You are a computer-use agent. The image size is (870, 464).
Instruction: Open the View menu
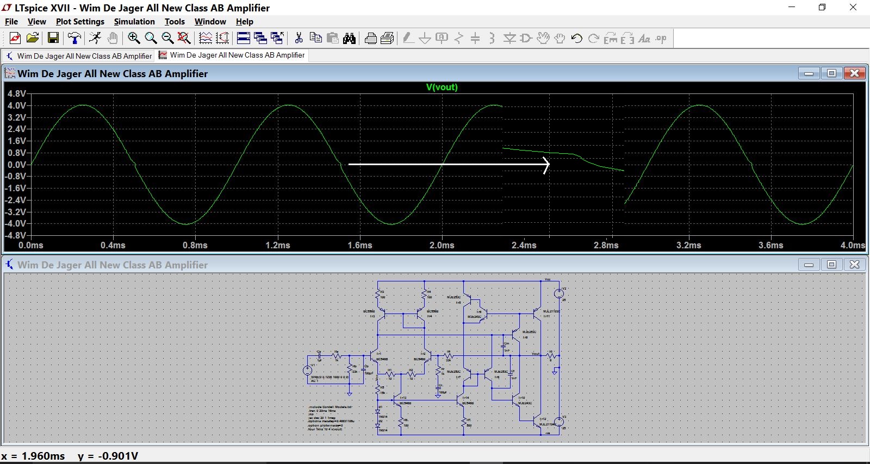36,22
